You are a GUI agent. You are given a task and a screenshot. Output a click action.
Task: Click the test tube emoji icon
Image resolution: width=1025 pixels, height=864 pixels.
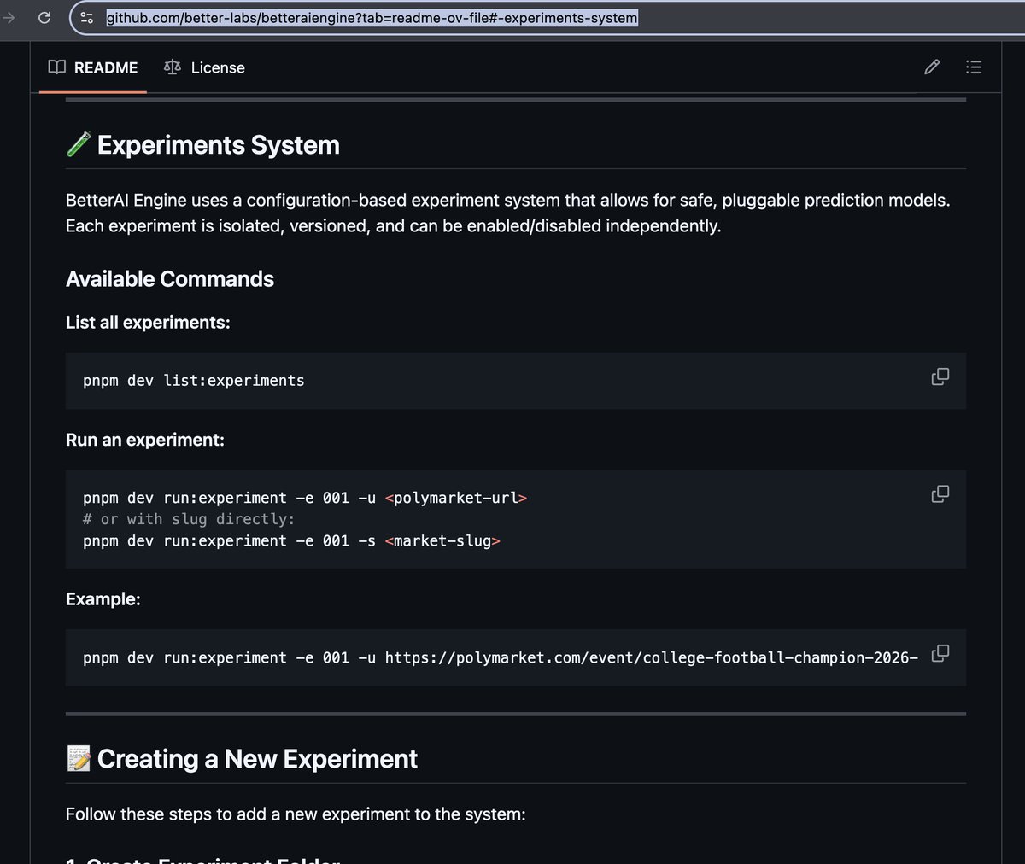coord(79,145)
